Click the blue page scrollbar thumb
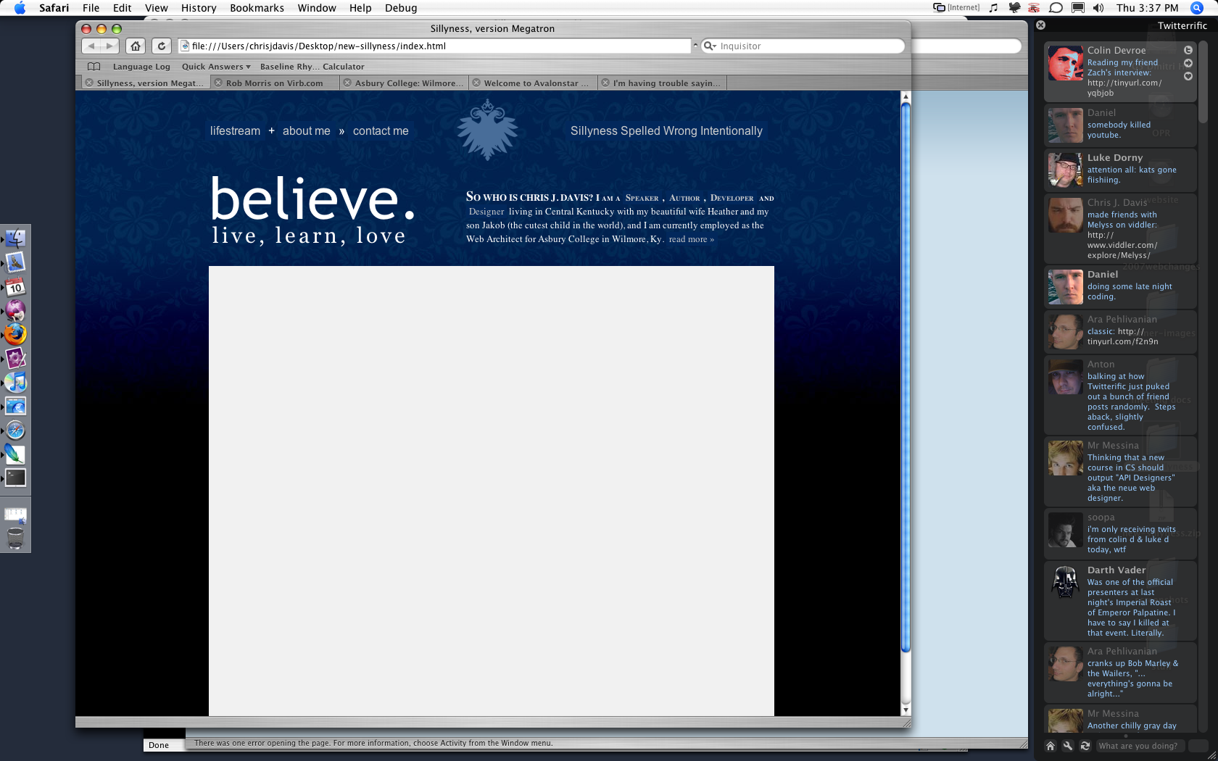This screenshot has height=761, width=1218. click(906, 377)
